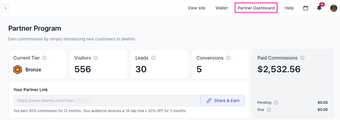Image resolution: width=340 pixels, height=120 pixels.
Task: Open the Help menu item
Action: tap(289, 8)
